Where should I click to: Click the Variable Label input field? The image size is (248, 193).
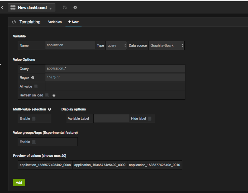coord(111,118)
